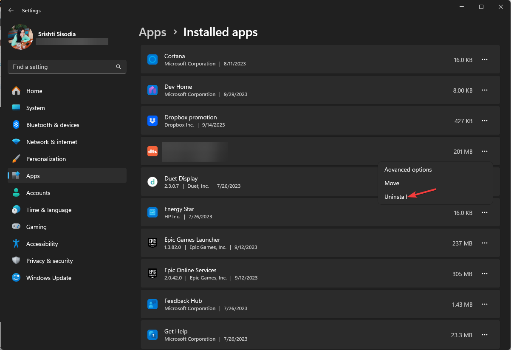This screenshot has height=350, width=511.
Task: Open the Privacy & security label
Action: point(50,261)
